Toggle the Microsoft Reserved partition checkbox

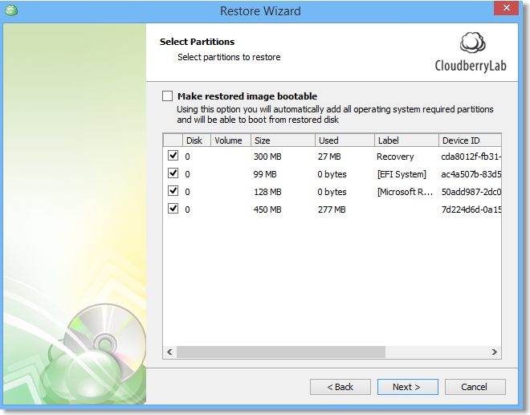tap(173, 191)
